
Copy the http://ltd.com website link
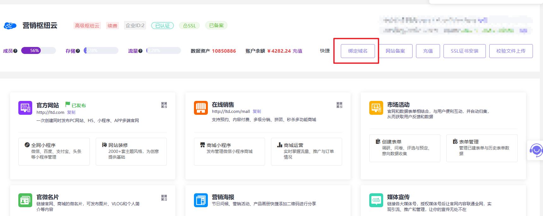[x=71, y=113]
